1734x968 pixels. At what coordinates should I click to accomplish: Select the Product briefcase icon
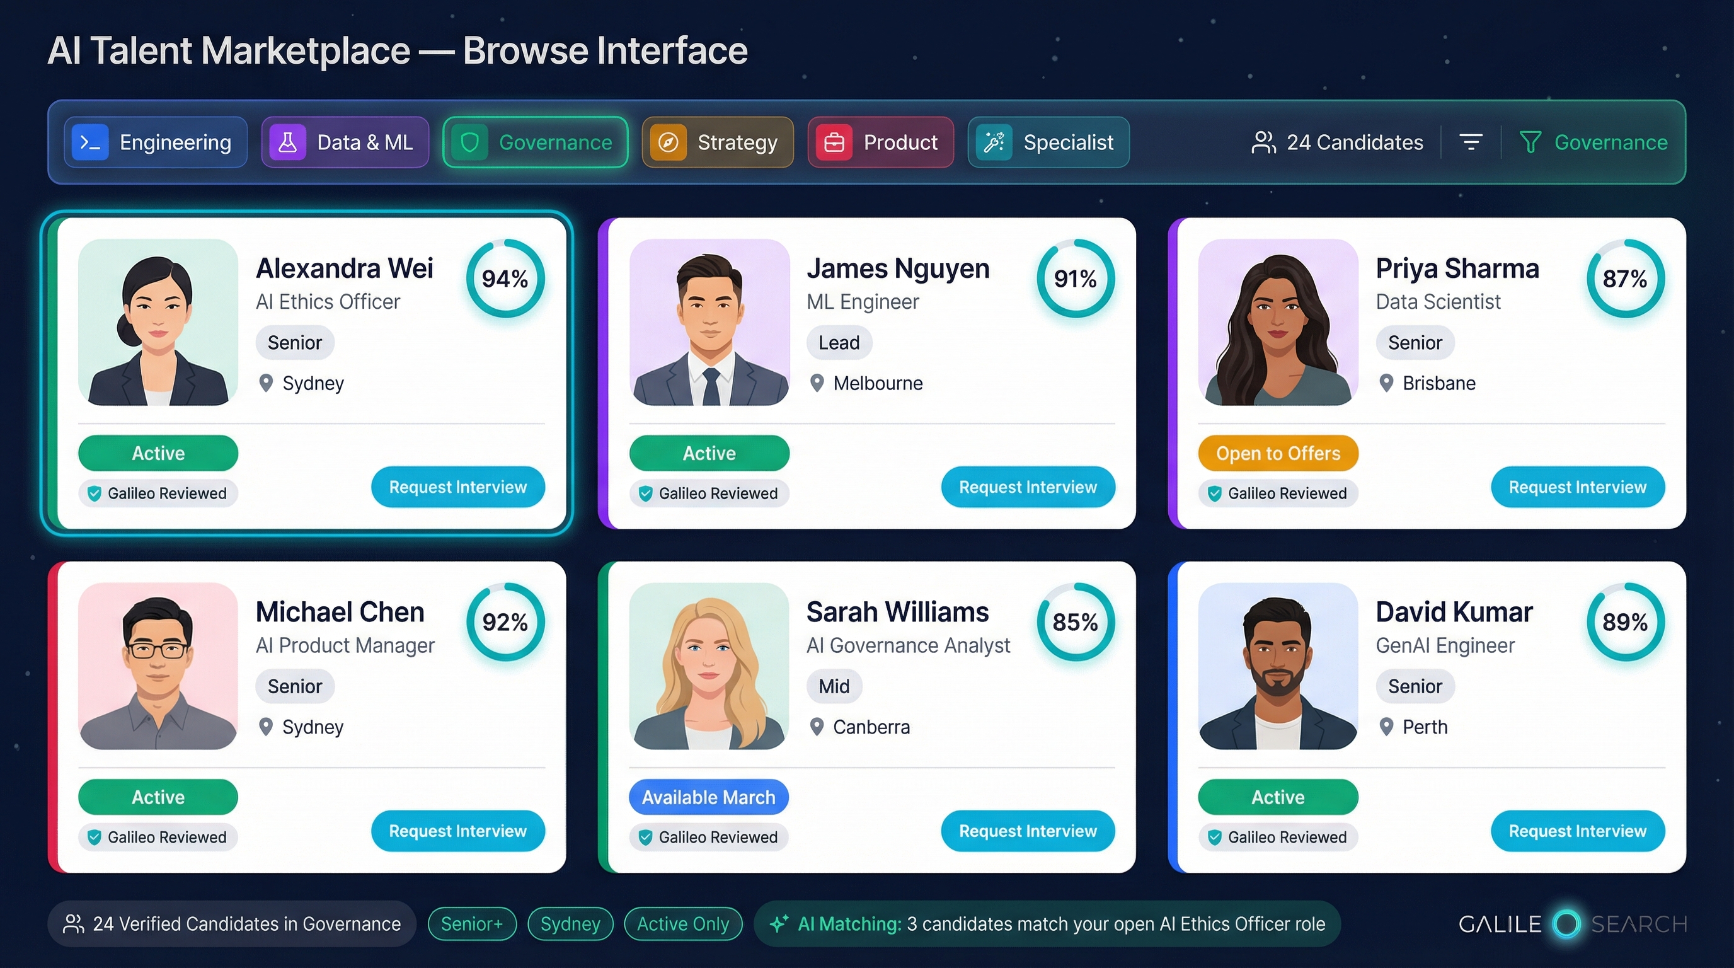click(834, 142)
